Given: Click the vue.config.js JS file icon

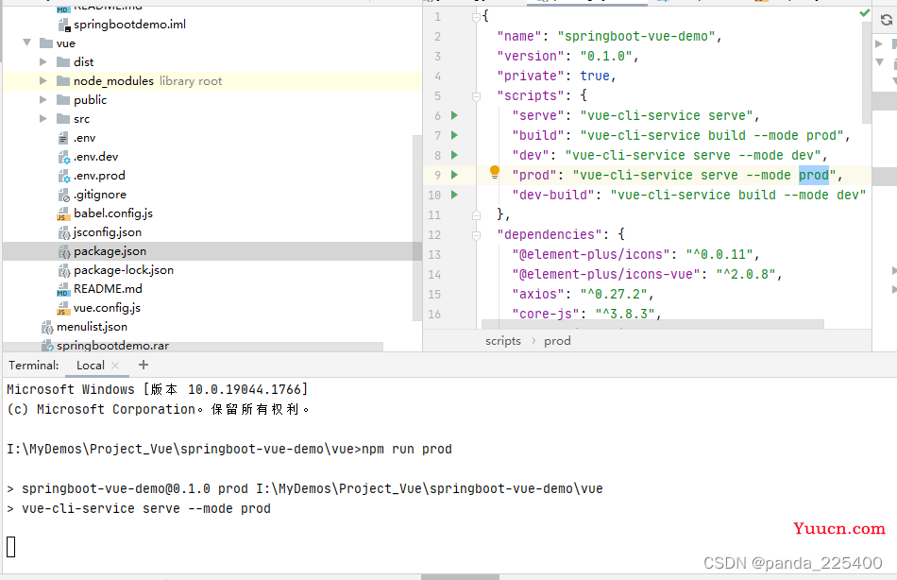Looking at the screenshot, I should tap(63, 308).
